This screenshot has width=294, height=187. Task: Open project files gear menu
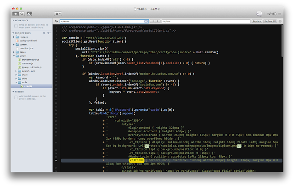click(x=48, y=33)
